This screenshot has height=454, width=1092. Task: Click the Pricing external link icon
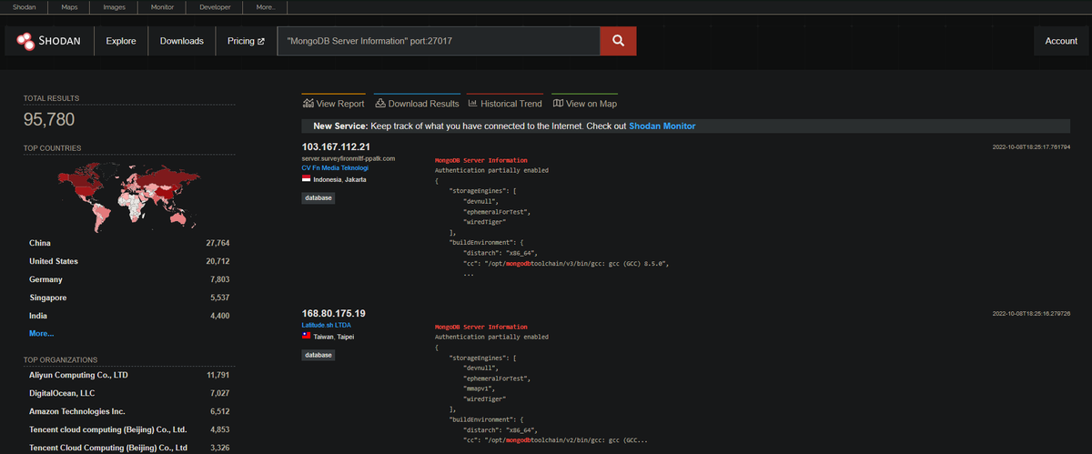point(261,41)
